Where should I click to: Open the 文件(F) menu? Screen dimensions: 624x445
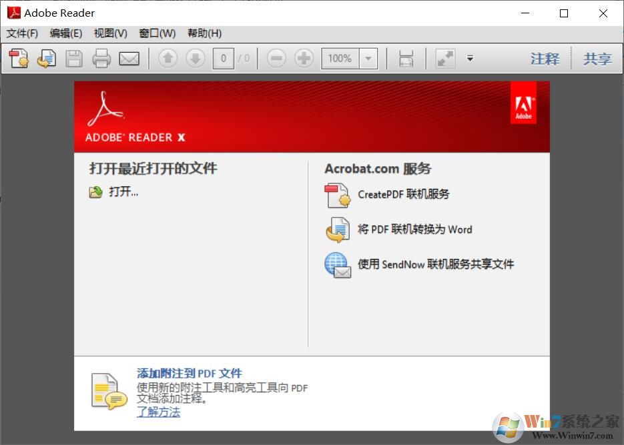point(21,33)
